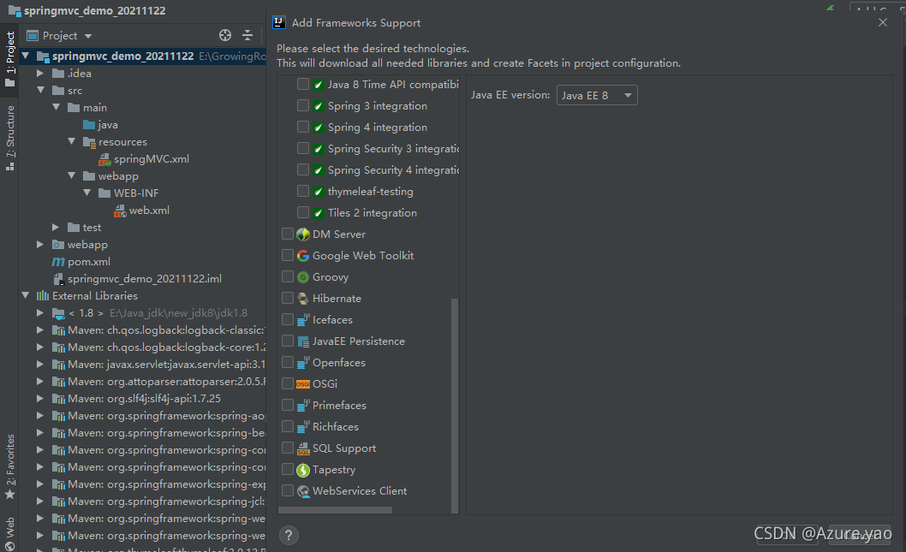Screen dimensions: 906x552
Task: Enable the SQL Support checkbox
Action: [x=287, y=448]
